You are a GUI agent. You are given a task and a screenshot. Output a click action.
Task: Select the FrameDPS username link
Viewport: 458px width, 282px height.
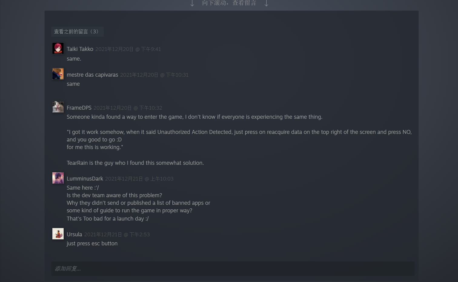point(79,108)
